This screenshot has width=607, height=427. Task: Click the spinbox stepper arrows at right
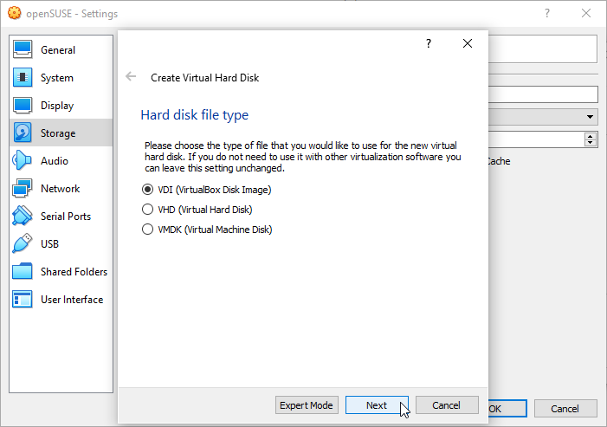point(591,139)
